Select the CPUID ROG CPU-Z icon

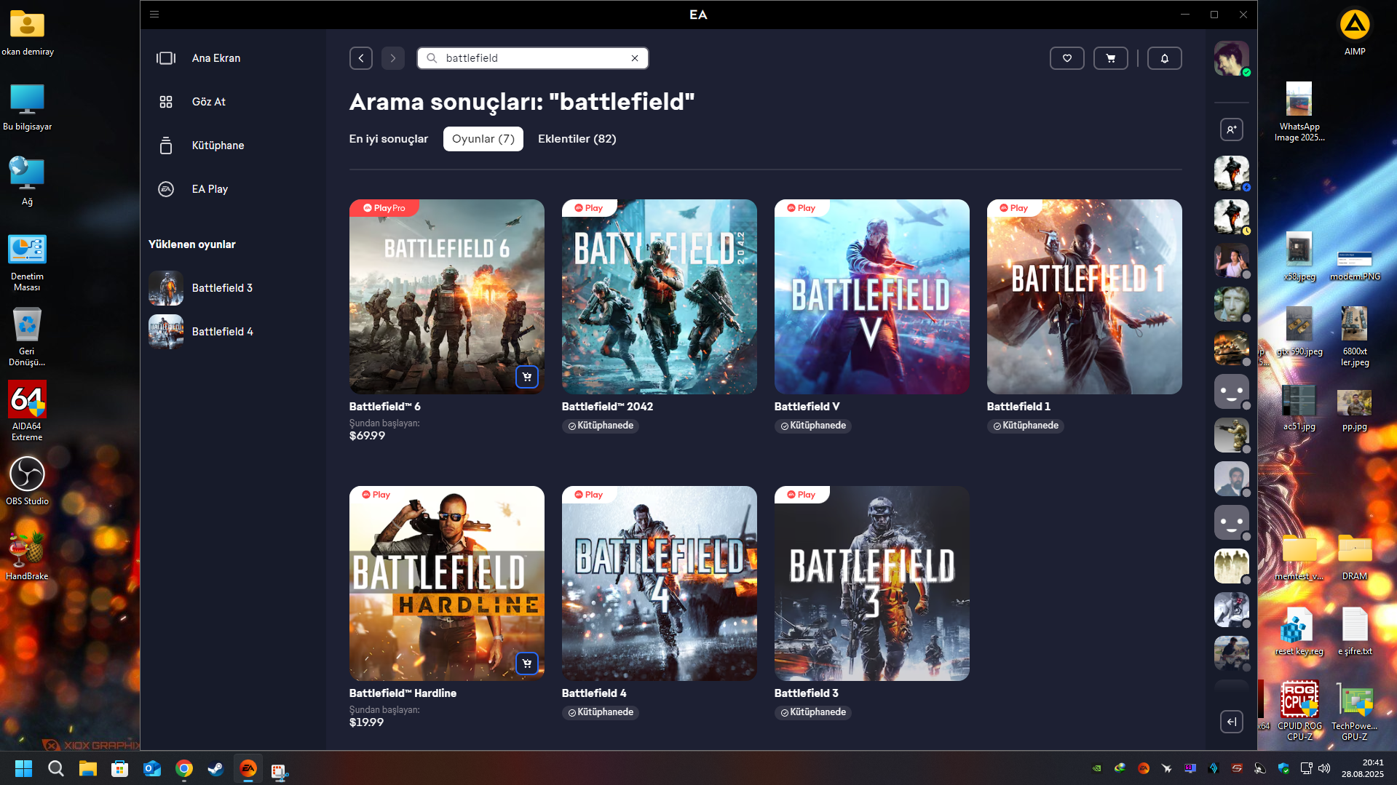click(1299, 711)
